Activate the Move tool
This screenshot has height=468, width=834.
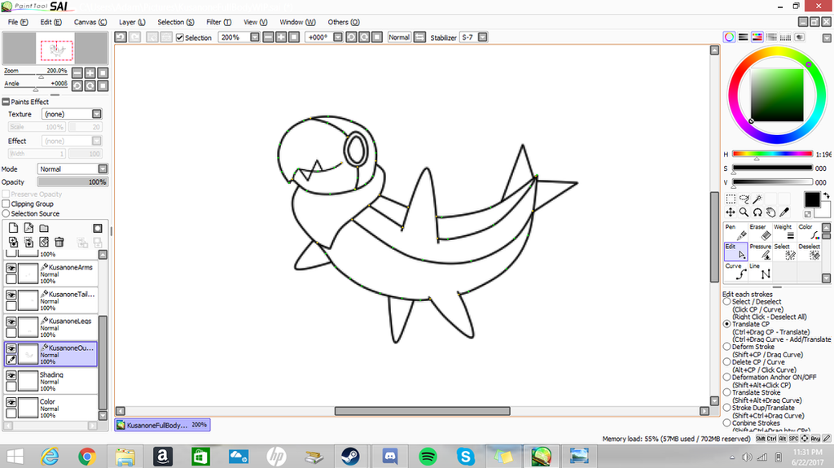(731, 212)
